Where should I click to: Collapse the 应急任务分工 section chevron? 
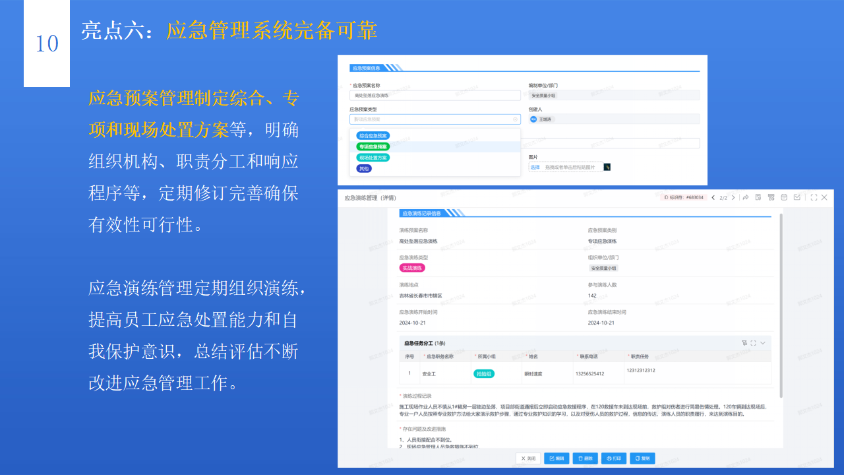point(763,343)
